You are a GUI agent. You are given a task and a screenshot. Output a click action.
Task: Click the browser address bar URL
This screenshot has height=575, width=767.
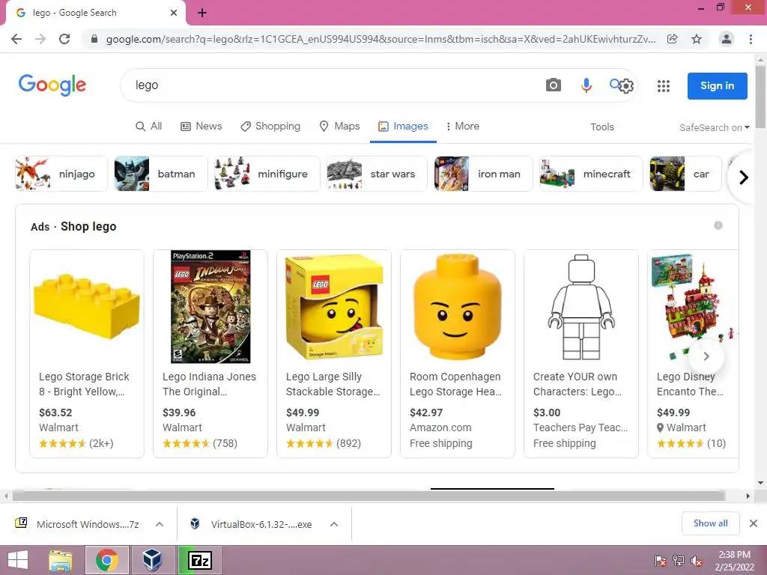click(381, 39)
